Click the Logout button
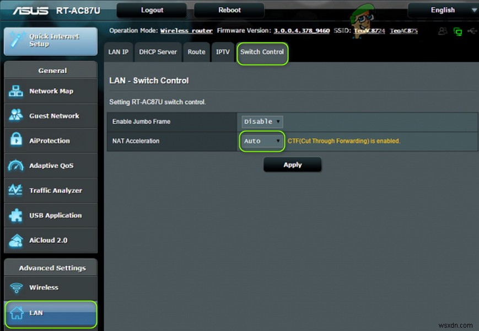The height and width of the screenshot is (331, 479). point(152,10)
